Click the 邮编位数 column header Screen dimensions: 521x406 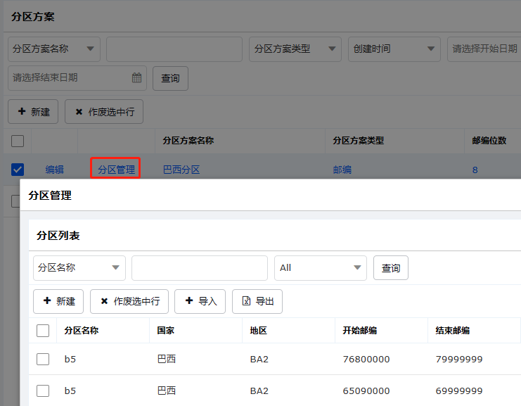tap(489, 141)
